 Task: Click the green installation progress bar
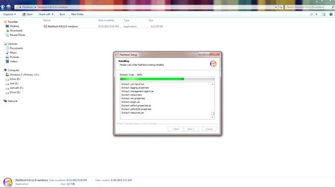[167, 79]
